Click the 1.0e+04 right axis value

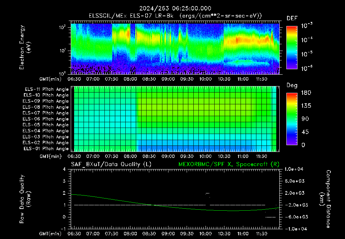(294, 169)
